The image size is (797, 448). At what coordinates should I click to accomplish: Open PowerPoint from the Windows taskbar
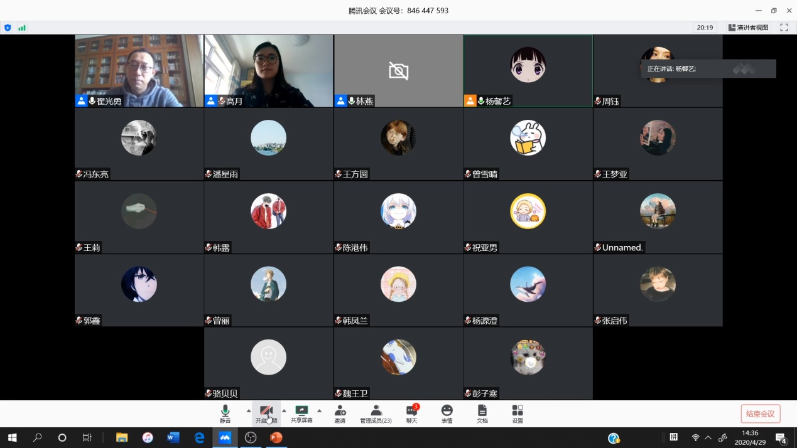point(276,437)
